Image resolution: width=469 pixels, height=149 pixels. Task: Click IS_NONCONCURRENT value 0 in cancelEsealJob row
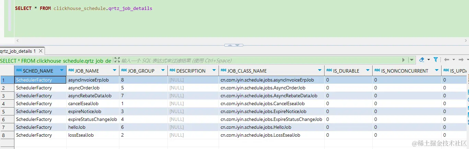tap(407, 103)
